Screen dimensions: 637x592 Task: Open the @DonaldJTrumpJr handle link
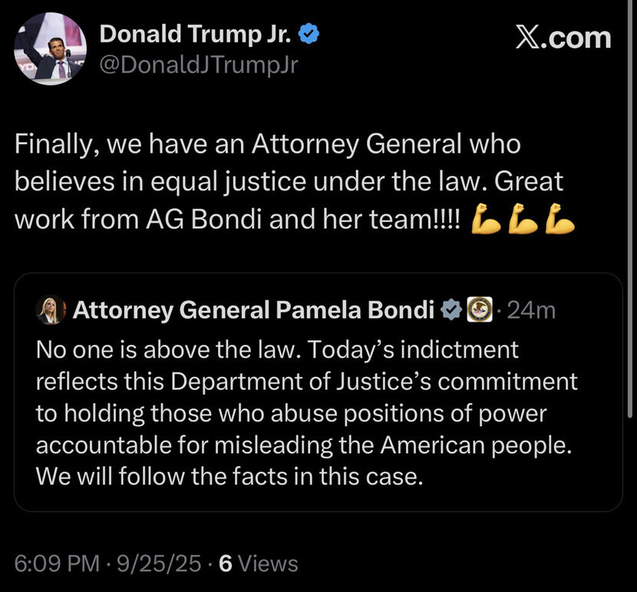tap(199, 65)
